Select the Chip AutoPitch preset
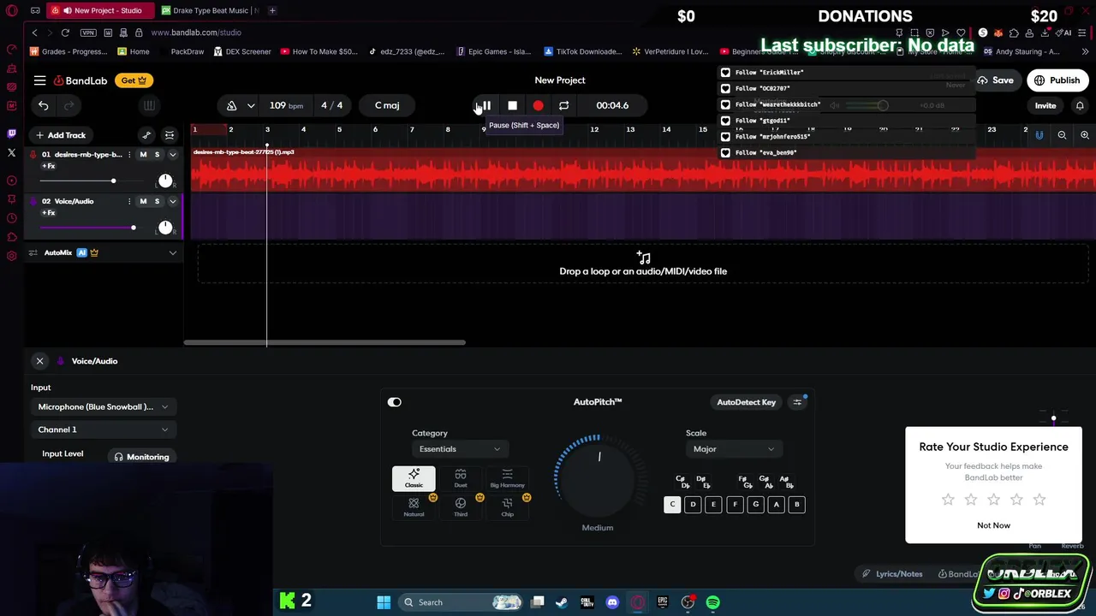Screen dimensions: 1096x616 pyautogui.click(x=507, y=506)
